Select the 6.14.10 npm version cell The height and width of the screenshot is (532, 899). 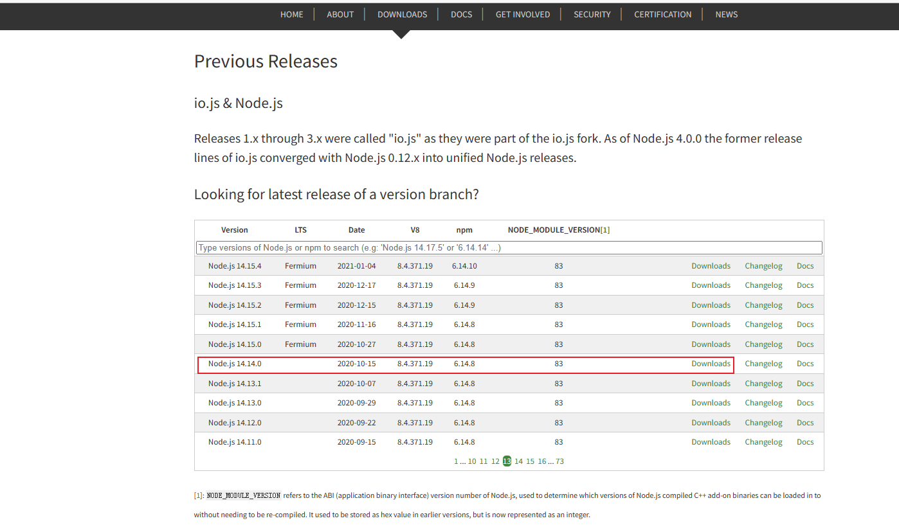464,266
